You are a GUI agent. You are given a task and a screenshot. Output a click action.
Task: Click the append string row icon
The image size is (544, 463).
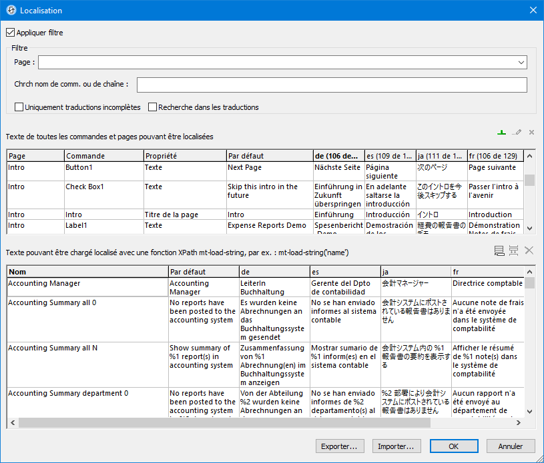click(499, 250)
